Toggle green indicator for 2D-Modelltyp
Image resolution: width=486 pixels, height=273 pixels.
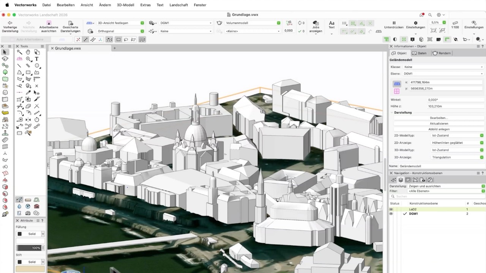[482, 135]
